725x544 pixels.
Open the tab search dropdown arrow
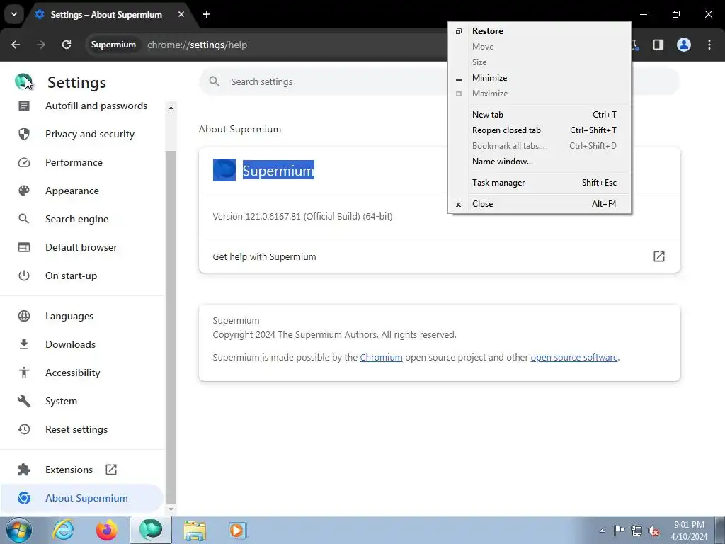pos(14,14)
